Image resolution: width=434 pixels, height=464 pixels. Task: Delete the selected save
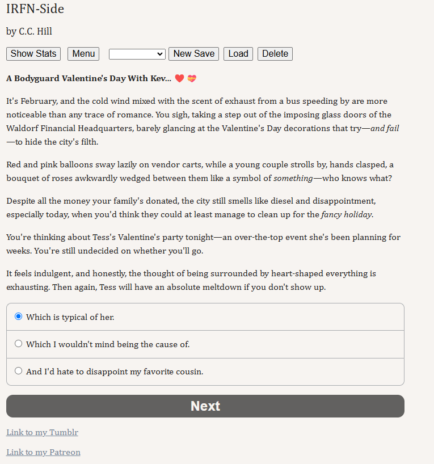coord(275,54)
